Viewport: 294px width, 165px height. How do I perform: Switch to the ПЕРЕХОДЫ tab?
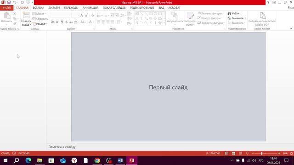click(71, 8)
